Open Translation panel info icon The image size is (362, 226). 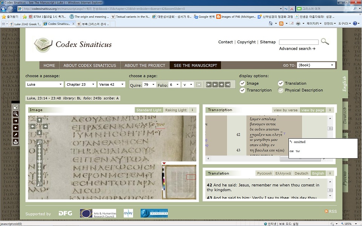330,173
